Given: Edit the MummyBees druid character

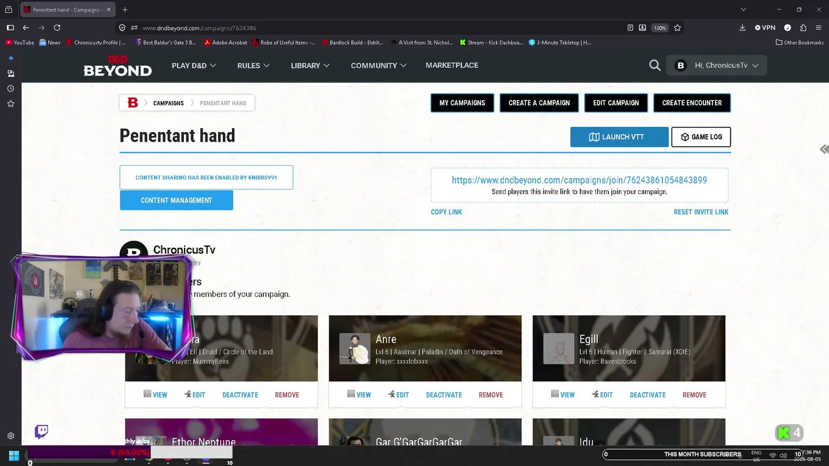Looking at the screenshot, I should (194, 395).
